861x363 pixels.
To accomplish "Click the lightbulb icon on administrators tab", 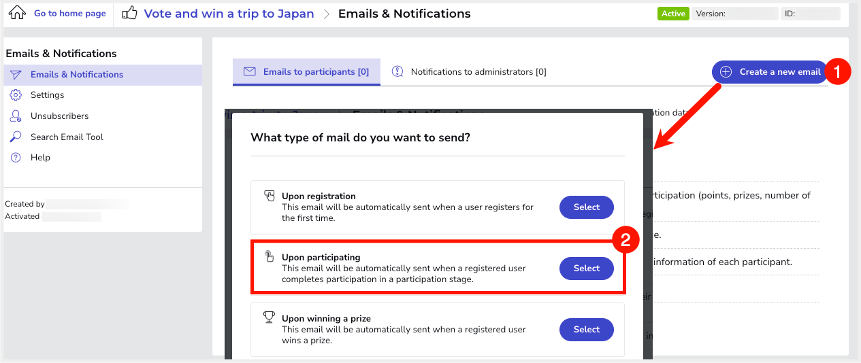I will (x=397, y=71).
